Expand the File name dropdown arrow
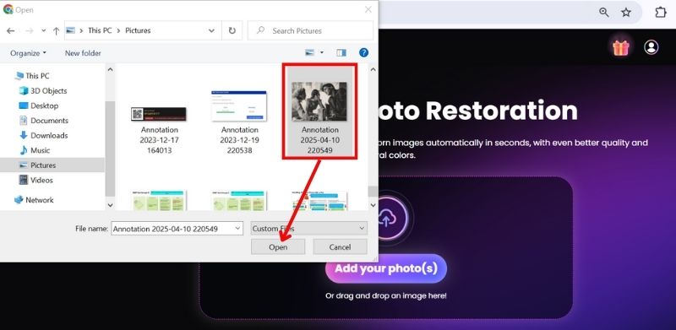The image size is (676, 330). pyautogui.click(x=238, y=229)
